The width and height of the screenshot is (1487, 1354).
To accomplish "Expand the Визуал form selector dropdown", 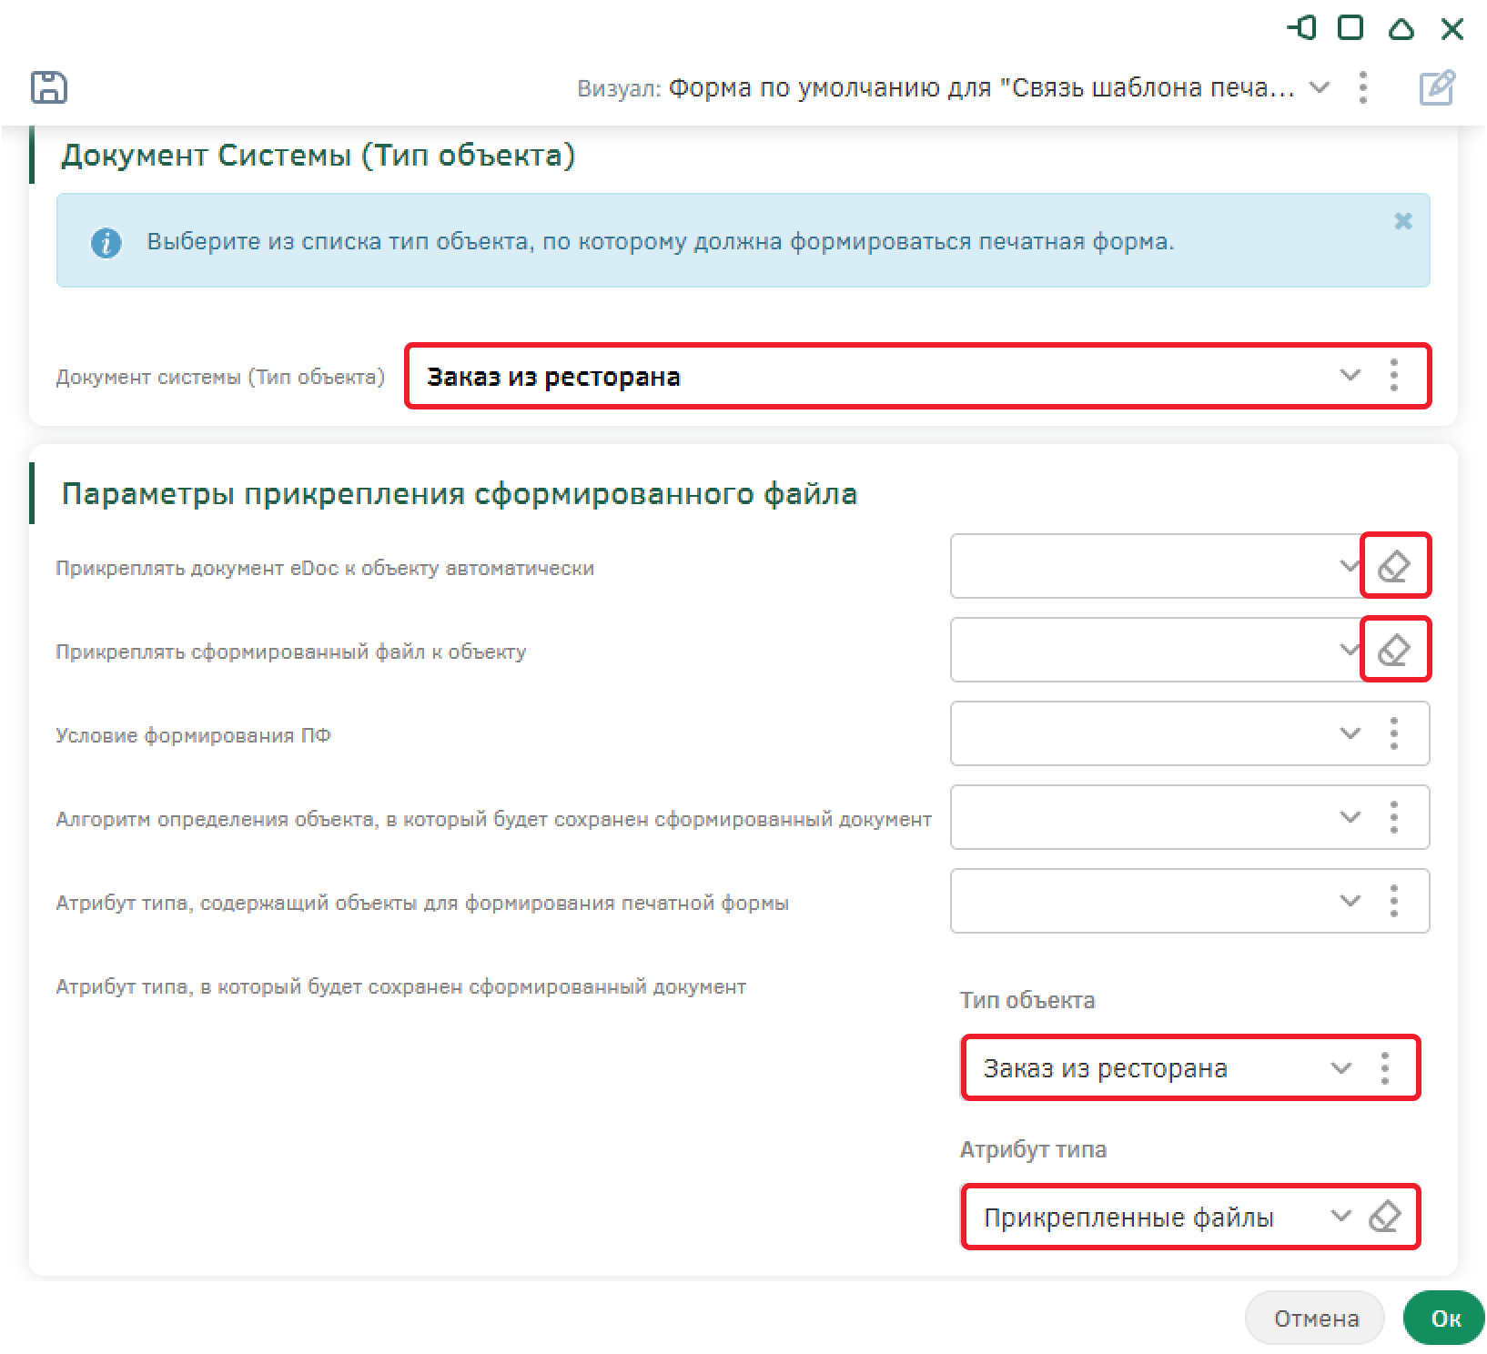I will click(1319, 87).
